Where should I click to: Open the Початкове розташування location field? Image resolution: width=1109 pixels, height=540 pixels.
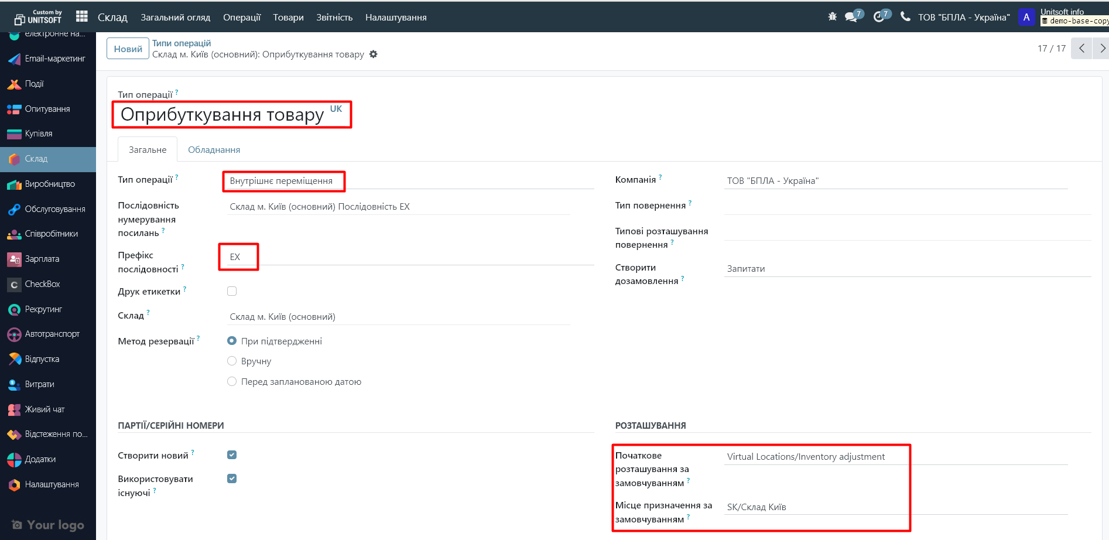895,457
